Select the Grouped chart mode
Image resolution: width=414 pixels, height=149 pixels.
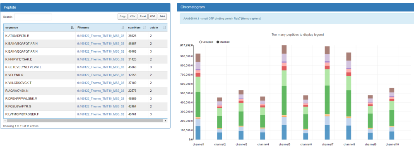click(207, 42)
